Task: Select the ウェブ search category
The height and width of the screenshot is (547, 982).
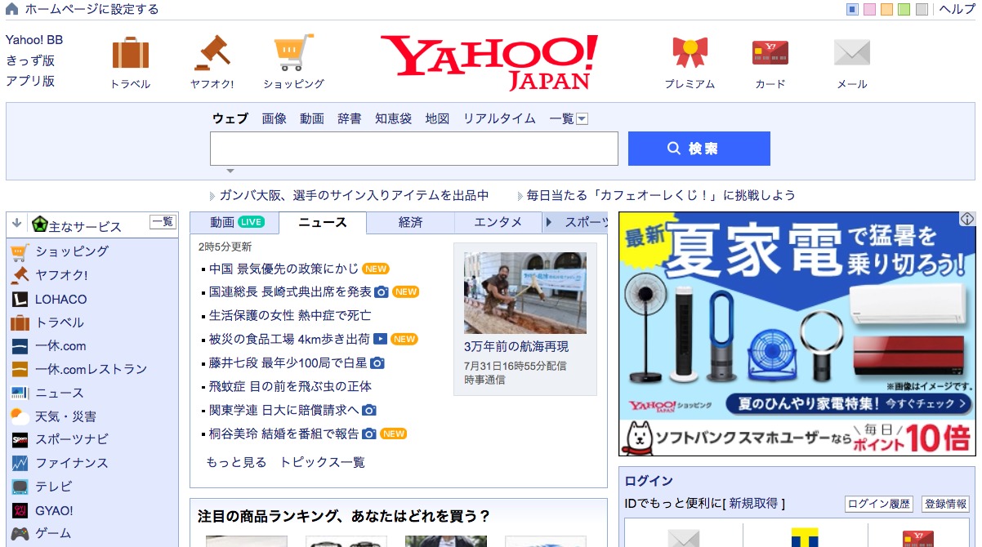Action: pyautogui.click(x=230, y=118)
